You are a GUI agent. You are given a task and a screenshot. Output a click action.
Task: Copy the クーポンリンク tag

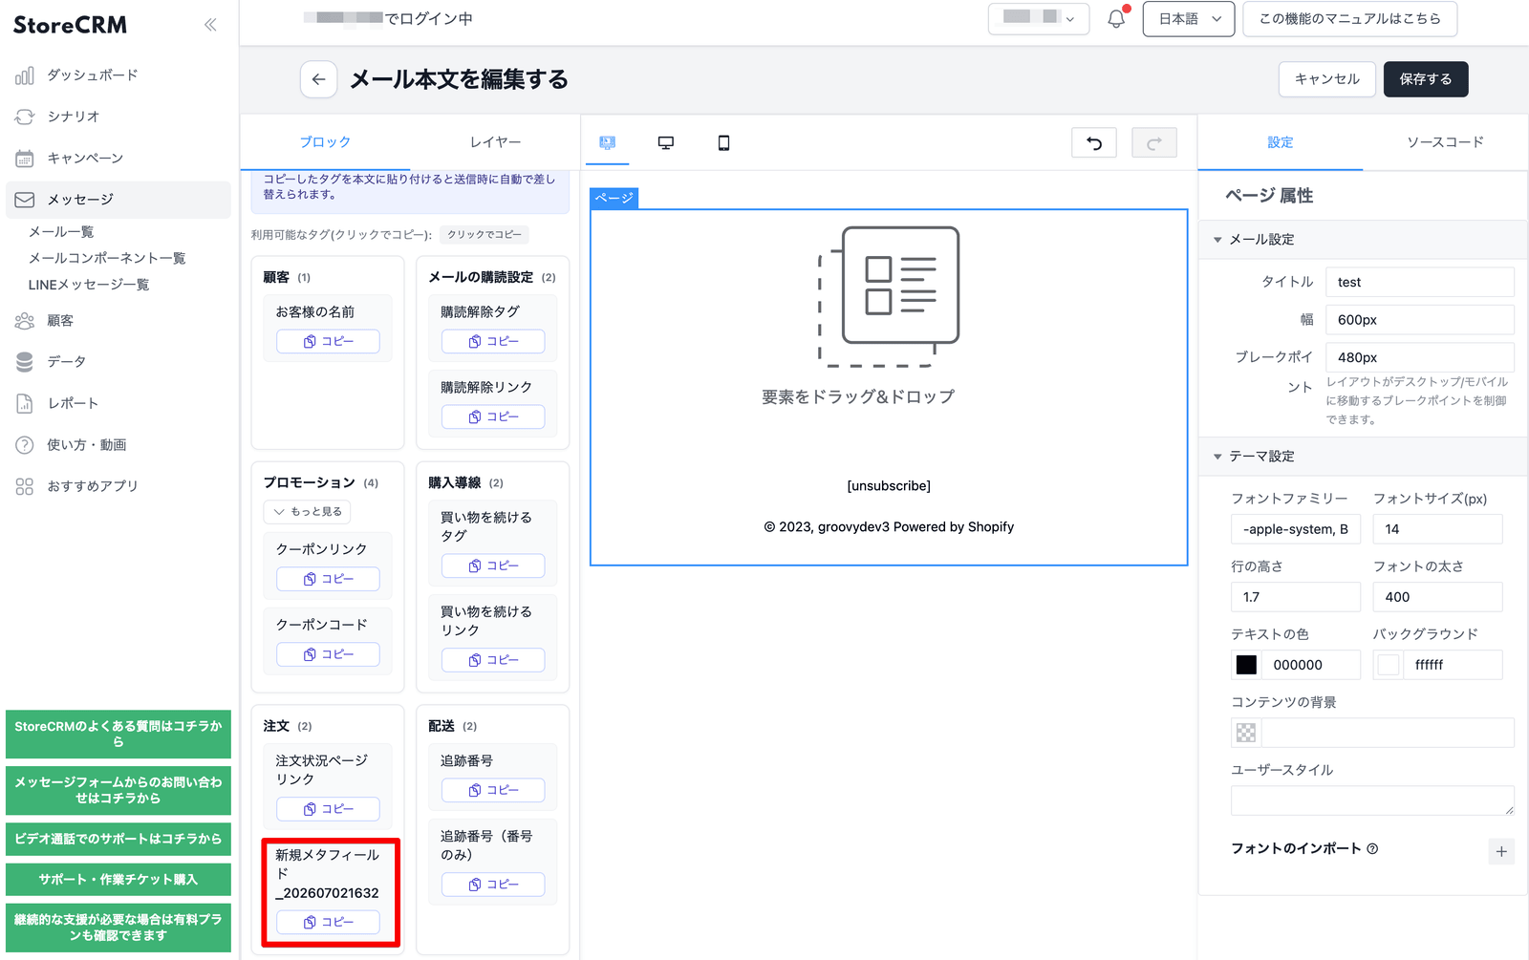click(328, 579)
